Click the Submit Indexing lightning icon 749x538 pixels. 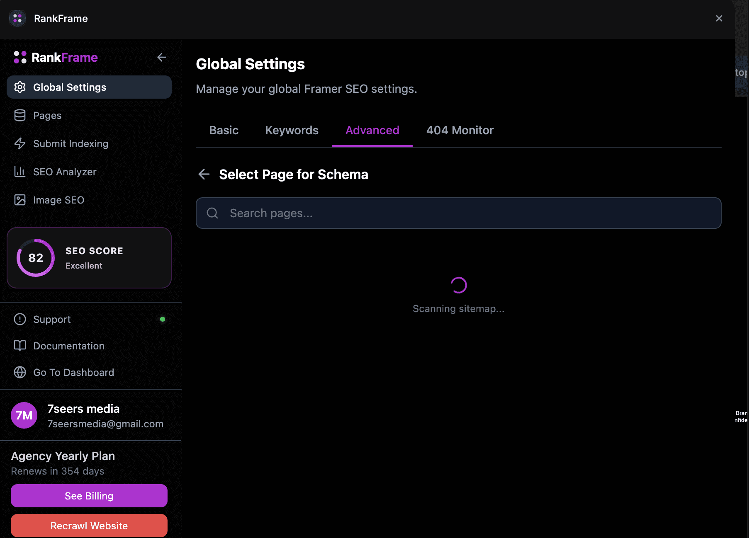click(x=20, y=143)
